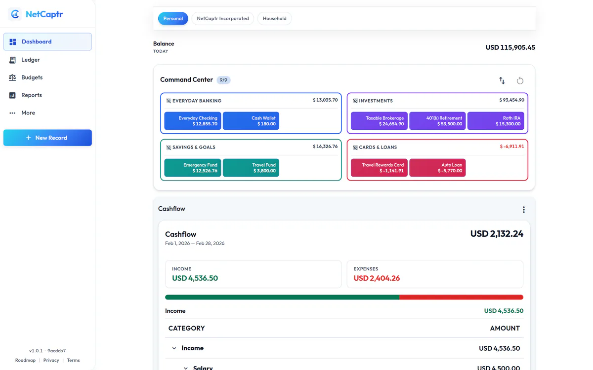Click the Reports chart icon
This screenshot has width=593, height=370.
(x=12, y=95)
